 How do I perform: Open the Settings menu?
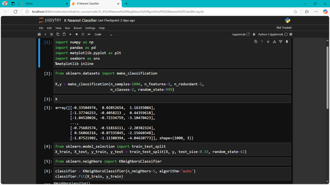coord(90,28)
